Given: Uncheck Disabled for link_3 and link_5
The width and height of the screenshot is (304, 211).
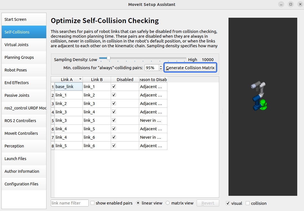Looking at the screenshot, I should [114, 120].
